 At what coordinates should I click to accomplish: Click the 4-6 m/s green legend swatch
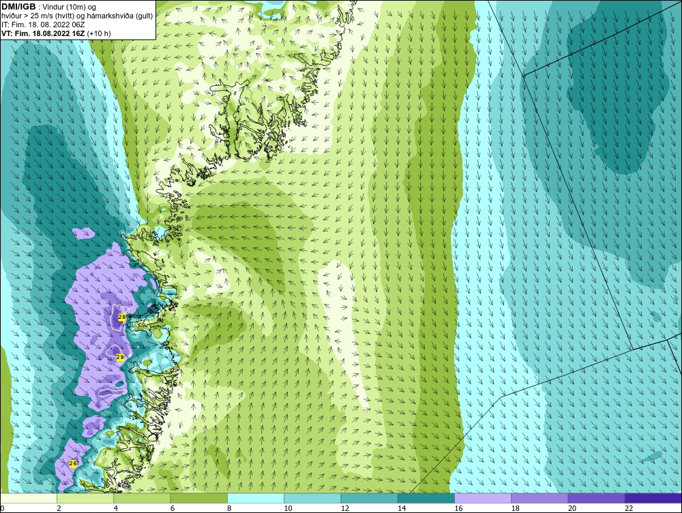[143, 498]
